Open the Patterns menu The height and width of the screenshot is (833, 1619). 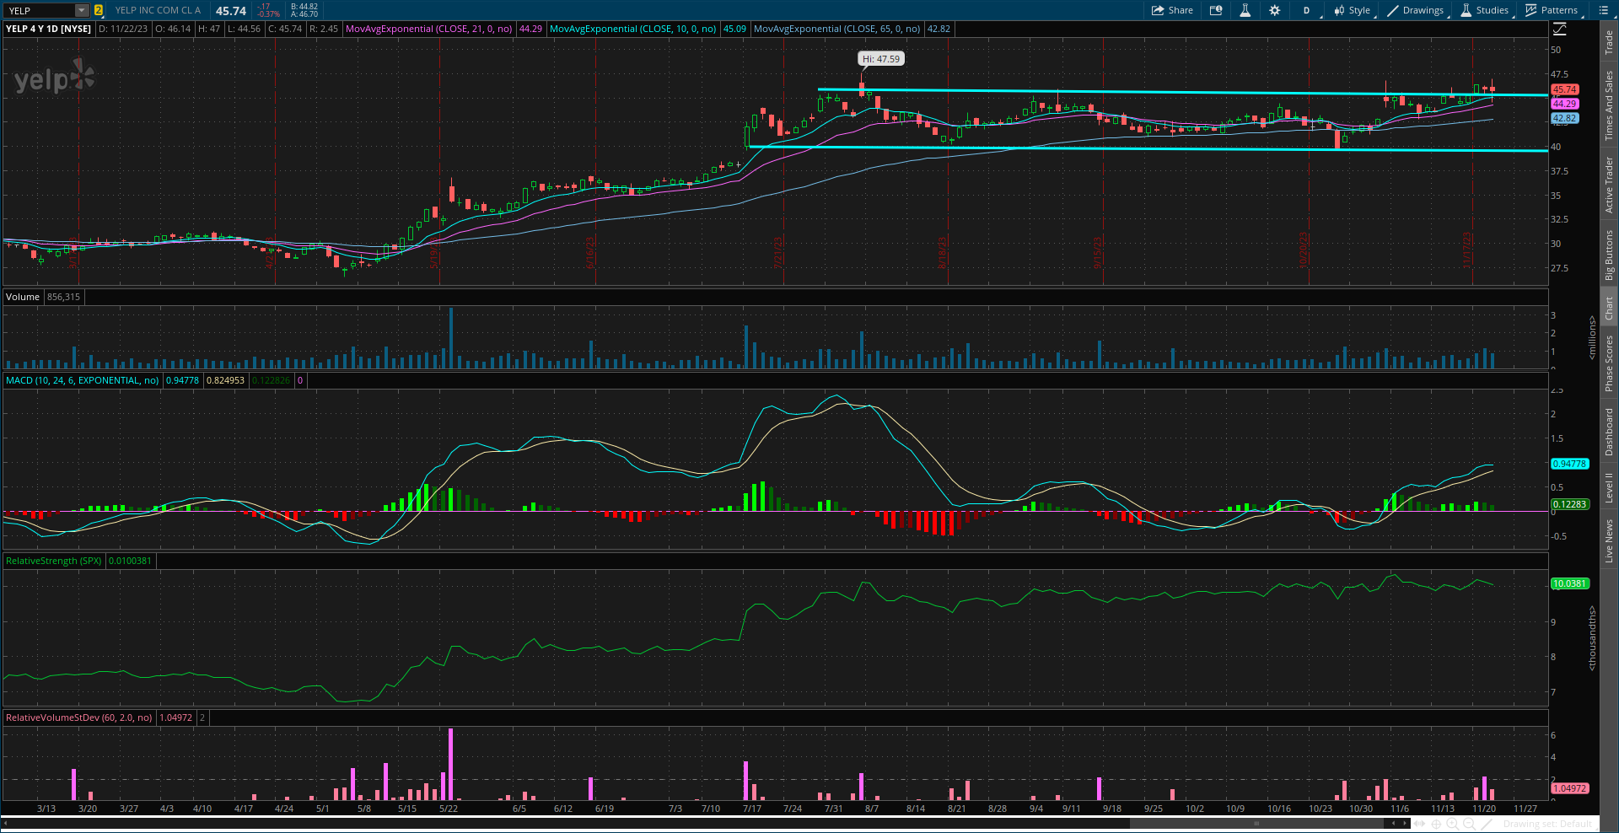tap(1552, 10)
